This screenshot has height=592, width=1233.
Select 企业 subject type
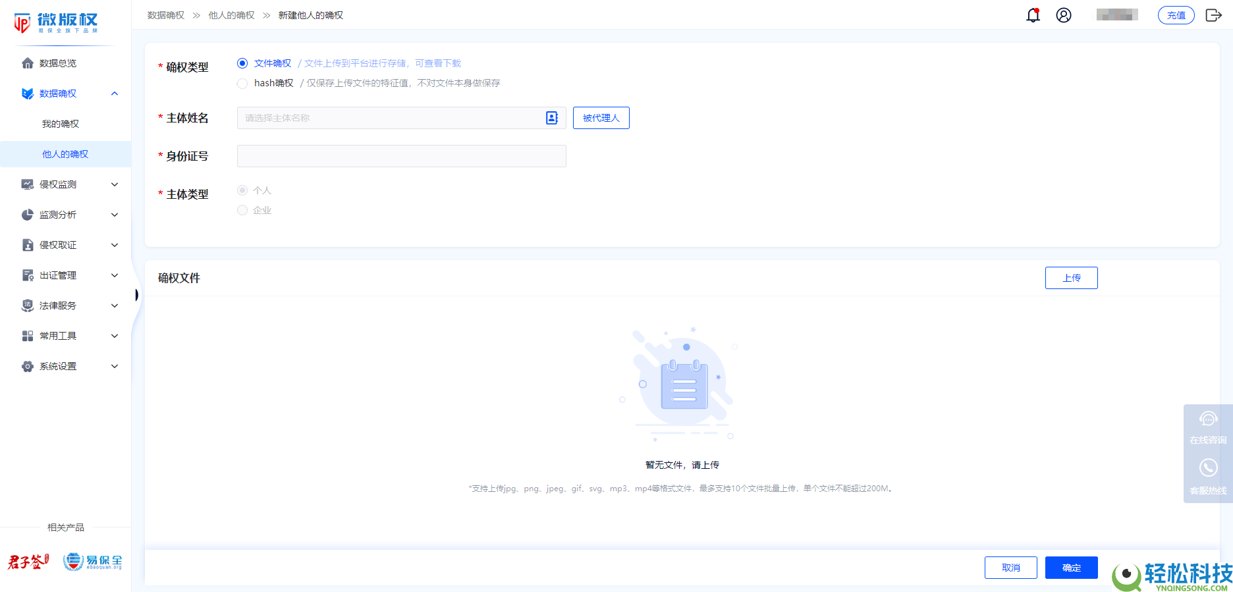point(242,210)
